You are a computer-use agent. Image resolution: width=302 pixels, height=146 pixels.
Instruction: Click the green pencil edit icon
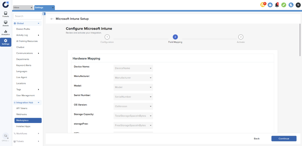[284, 5]
